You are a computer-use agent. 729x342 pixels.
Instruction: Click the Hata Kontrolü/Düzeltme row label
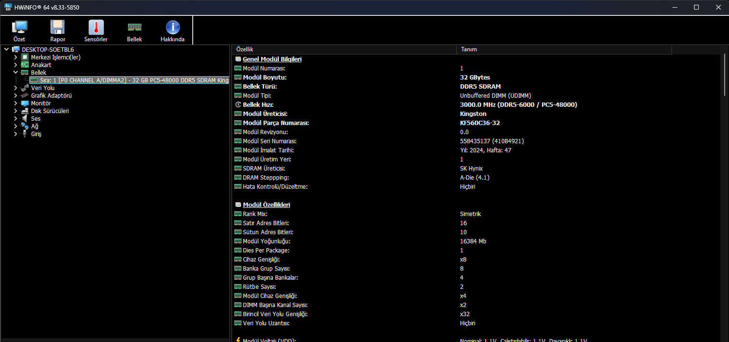coord(275,186)
